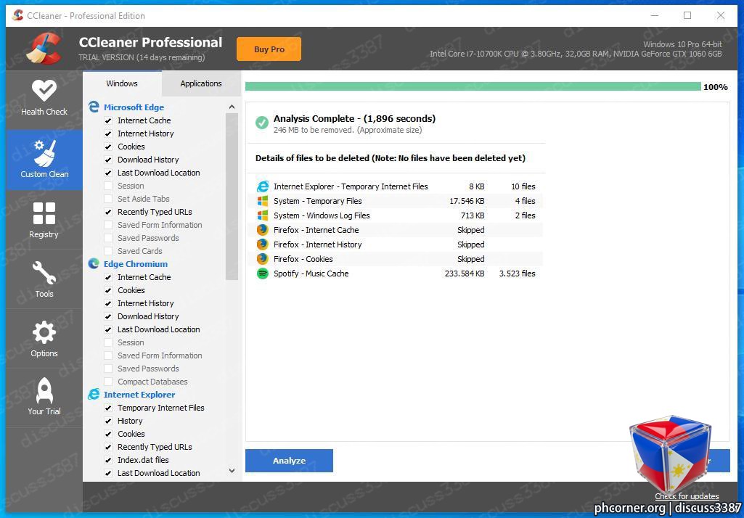The height and width of the screenshot is (518, 744).
Task: Enable Microsoft Edge Saved Passwords
Action: [108, 238]
